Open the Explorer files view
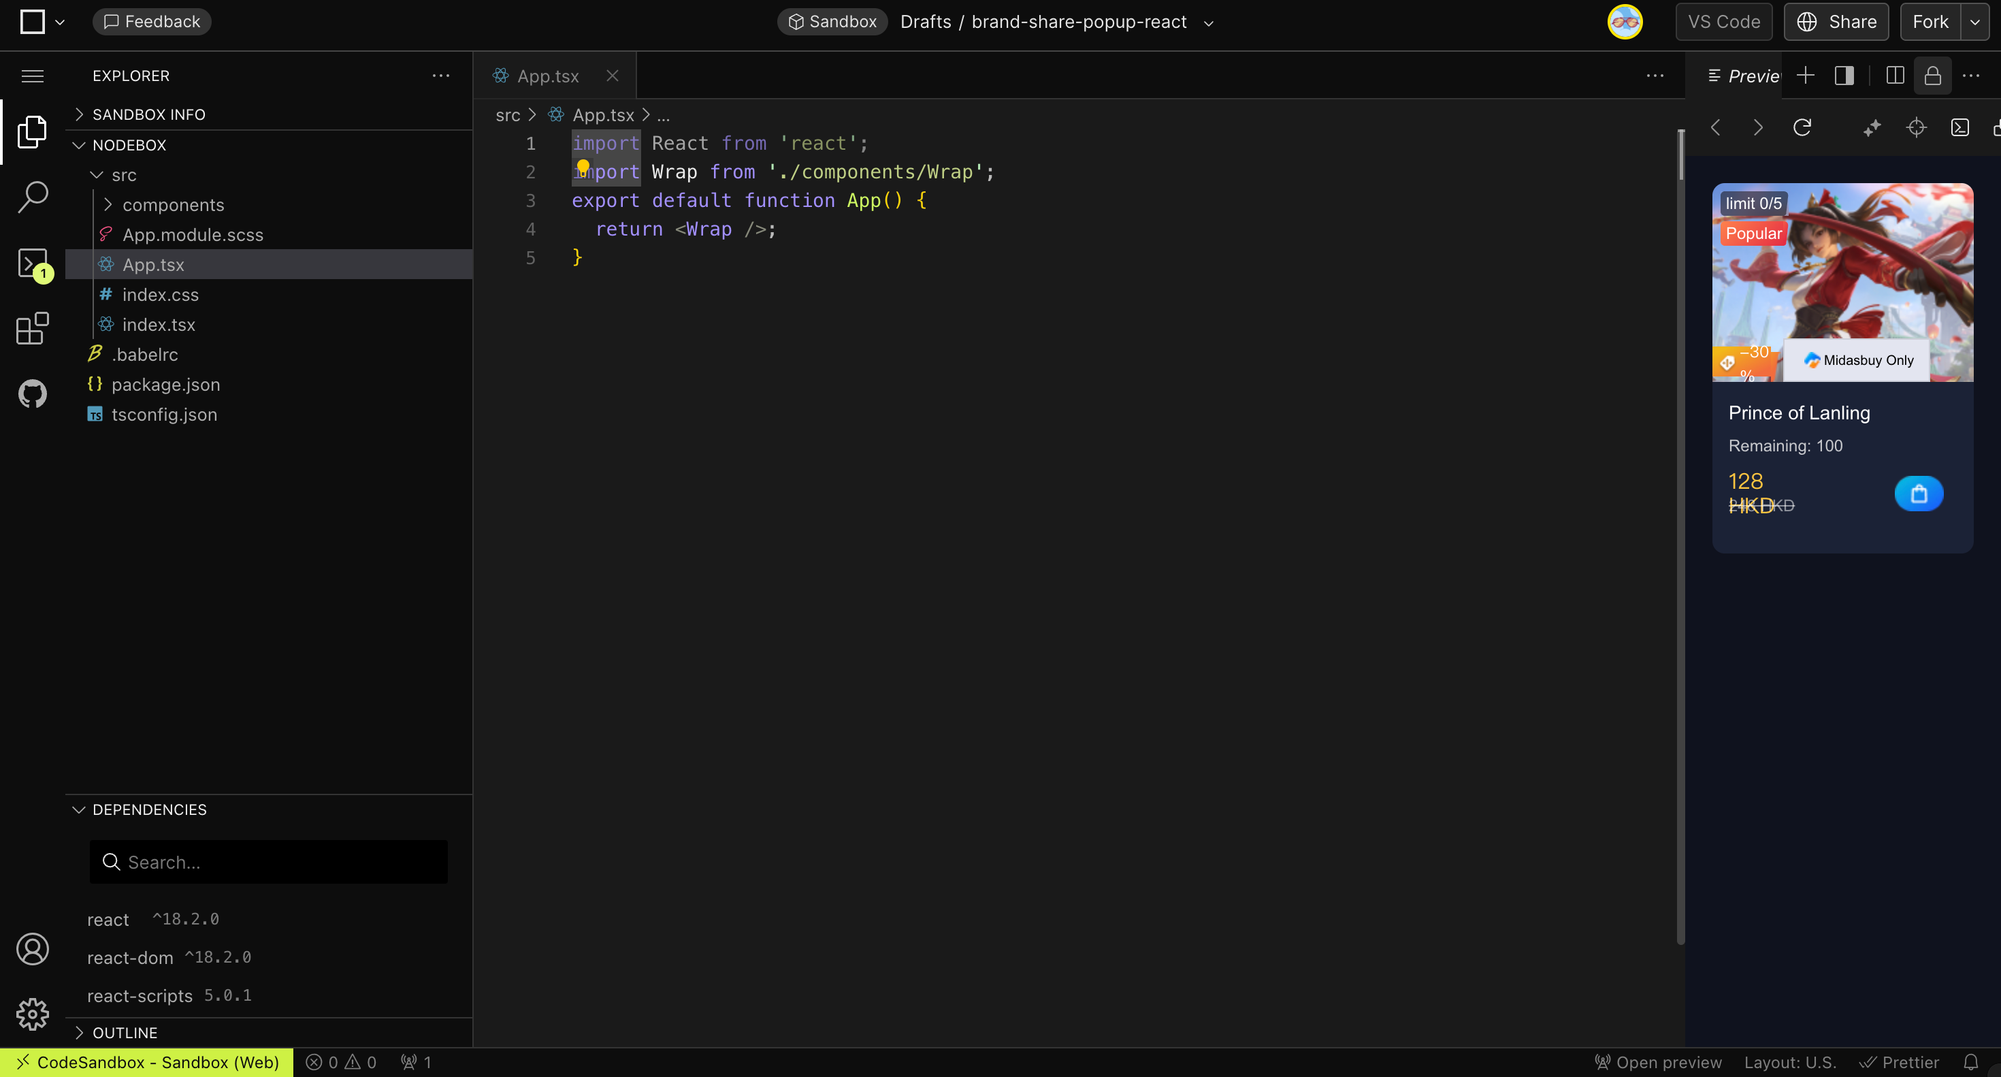Screen dimensions: 2001x1077 pos(33,131)
